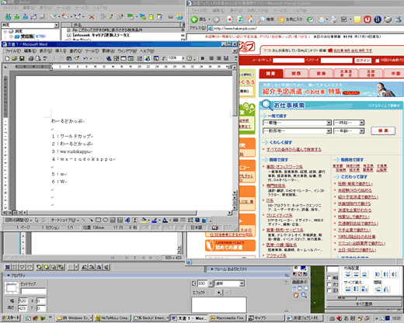Click the select objects pointer in drawing toolbar
Image resolution: width=404 pixels, height=323 pixels.
pos(37,221)
